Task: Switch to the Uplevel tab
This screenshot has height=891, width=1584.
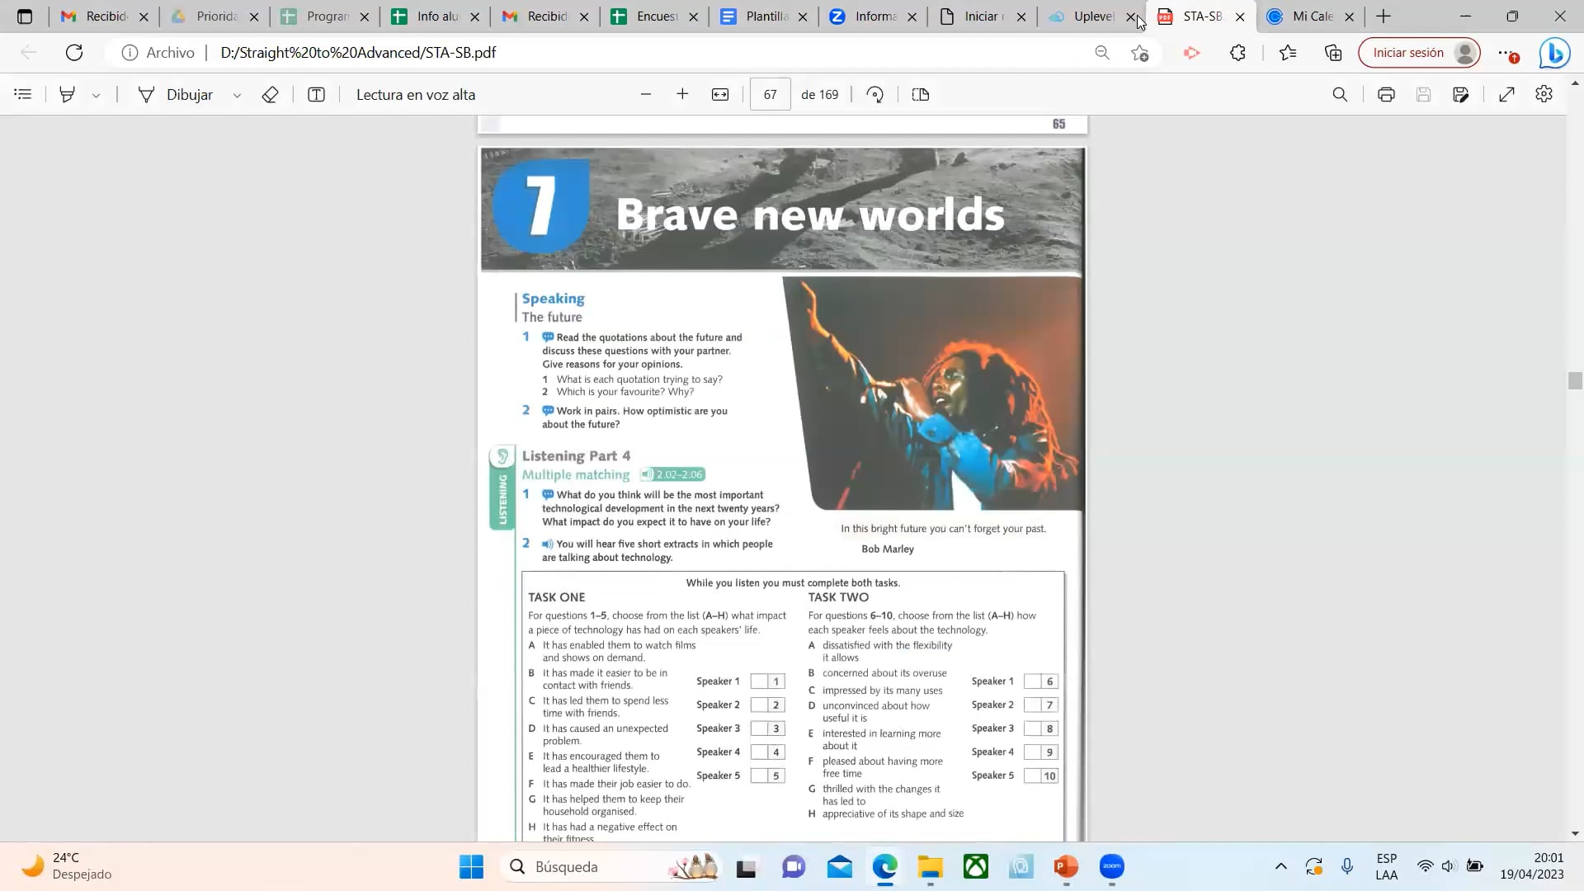Action: click(1093, 16)
